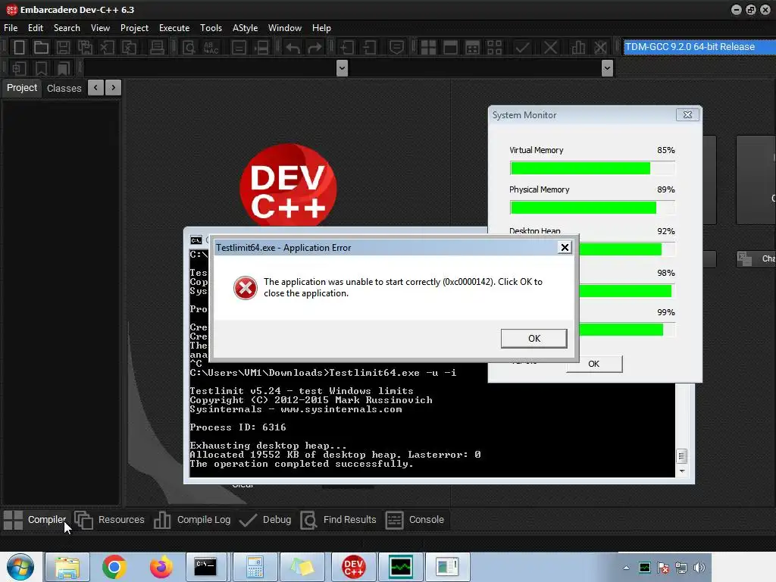
Task: Show hidden tray icons arrow
Action: click(x=627, y=568)
